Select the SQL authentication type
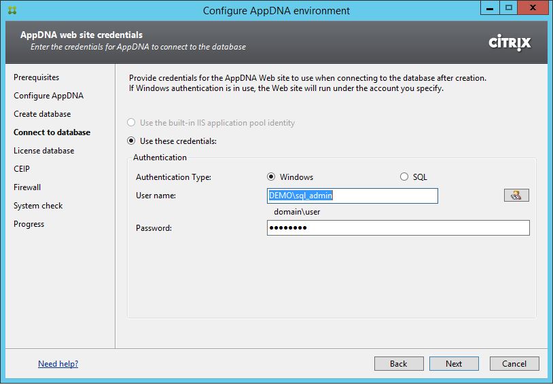Screen dimensions: 553x385 404,177
